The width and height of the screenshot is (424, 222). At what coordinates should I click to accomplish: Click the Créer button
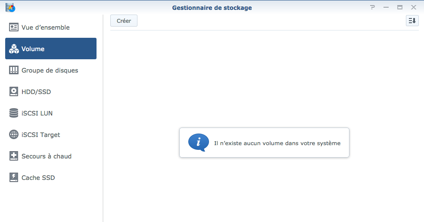[124, 21]
